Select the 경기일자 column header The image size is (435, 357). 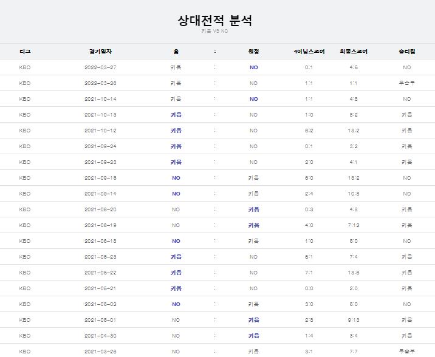click(100, 51)
